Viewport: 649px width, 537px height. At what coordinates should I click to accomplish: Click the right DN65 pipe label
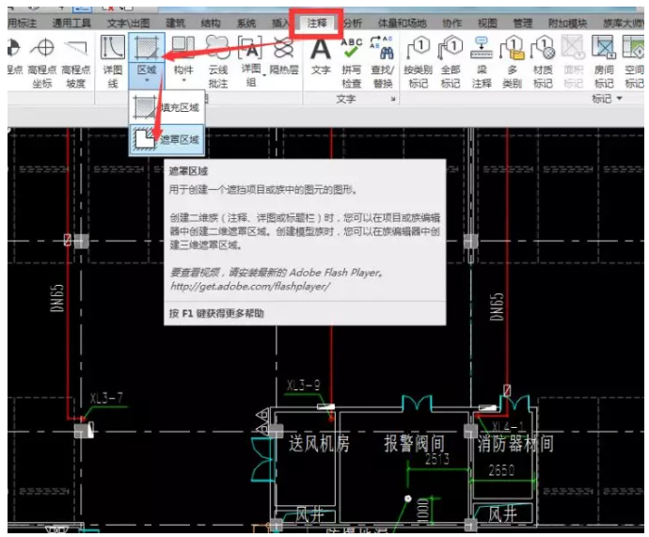tap(498, 307)
